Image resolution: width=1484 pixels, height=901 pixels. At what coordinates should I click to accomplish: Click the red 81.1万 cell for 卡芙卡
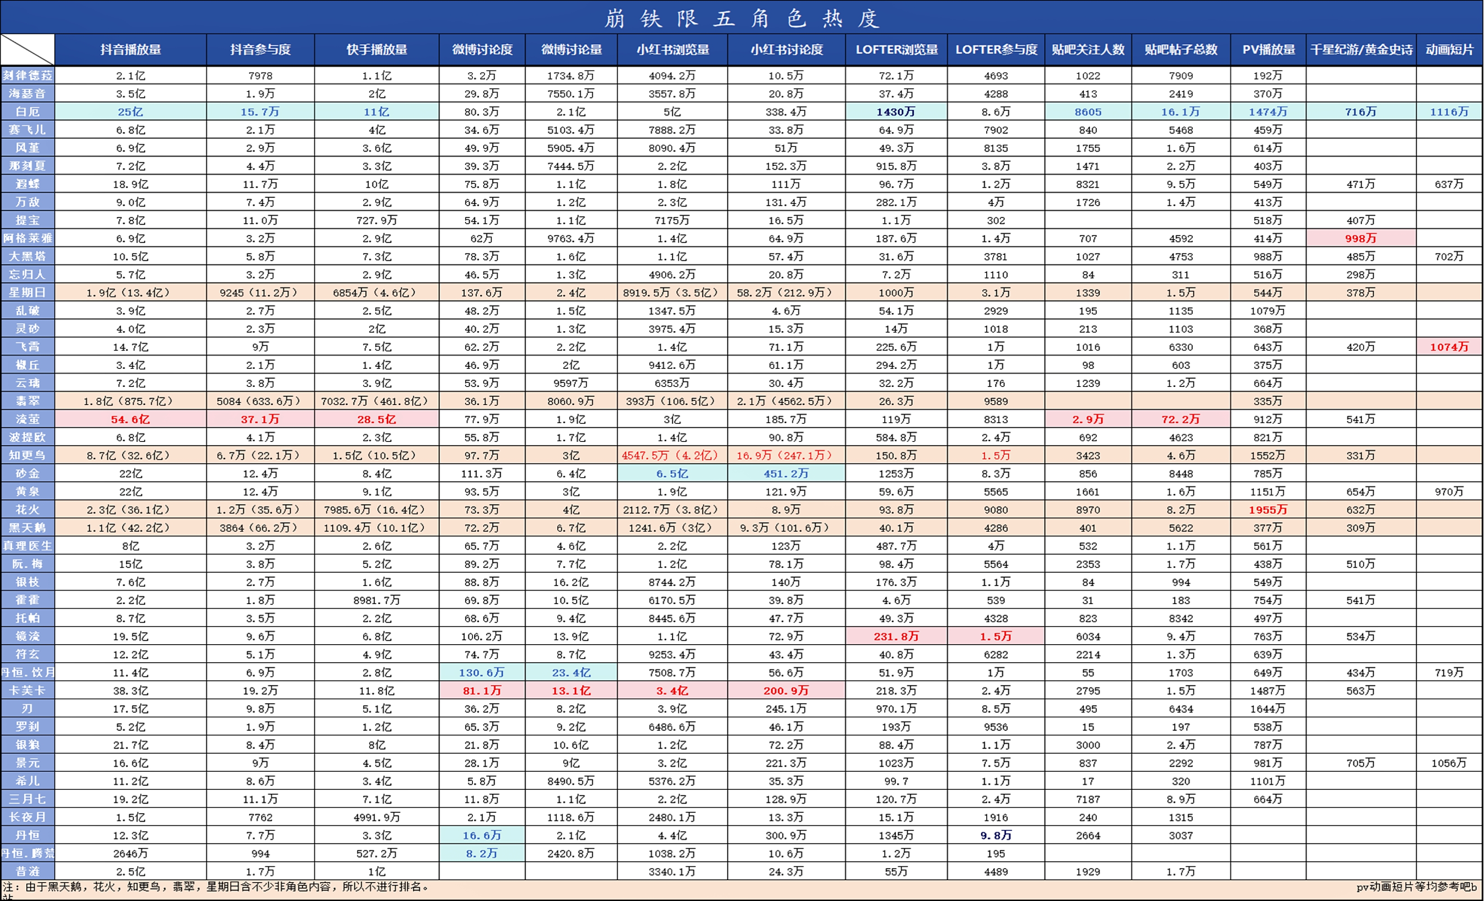coord(482,690)
